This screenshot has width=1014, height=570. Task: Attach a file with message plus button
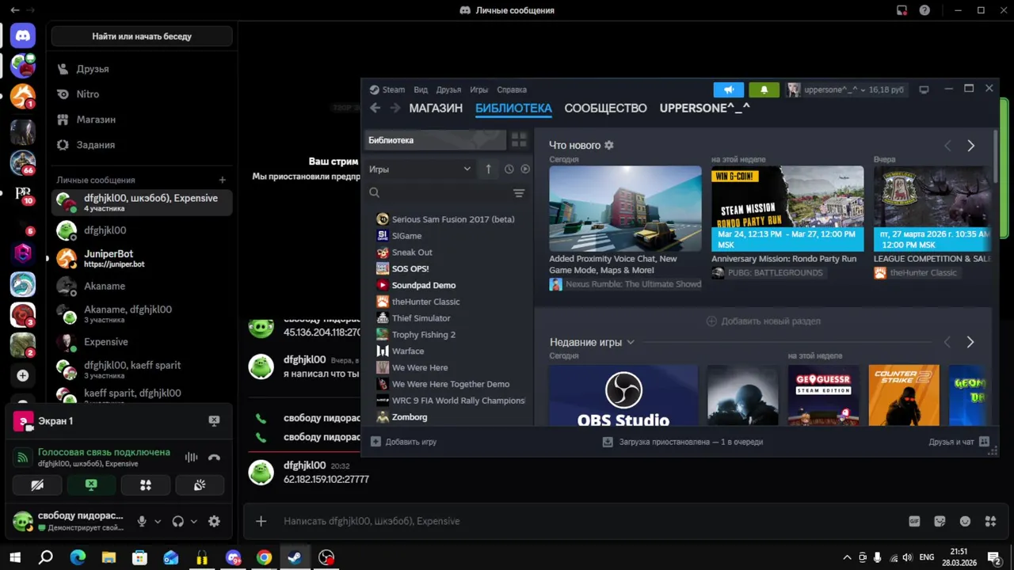[261, 521]
